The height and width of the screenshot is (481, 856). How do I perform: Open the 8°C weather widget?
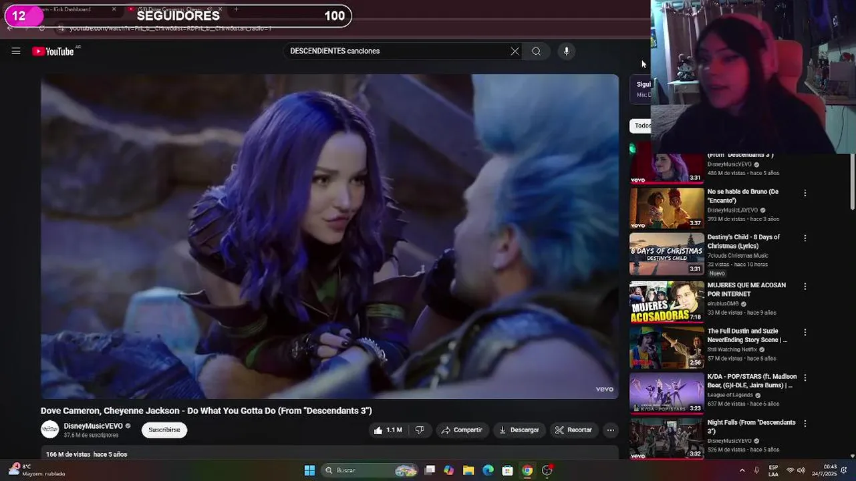coord(37,470)
